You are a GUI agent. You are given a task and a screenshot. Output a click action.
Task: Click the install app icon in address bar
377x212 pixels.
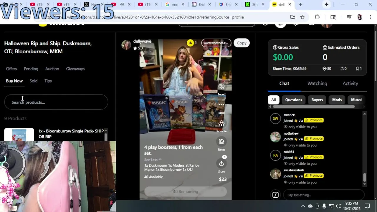292,17
